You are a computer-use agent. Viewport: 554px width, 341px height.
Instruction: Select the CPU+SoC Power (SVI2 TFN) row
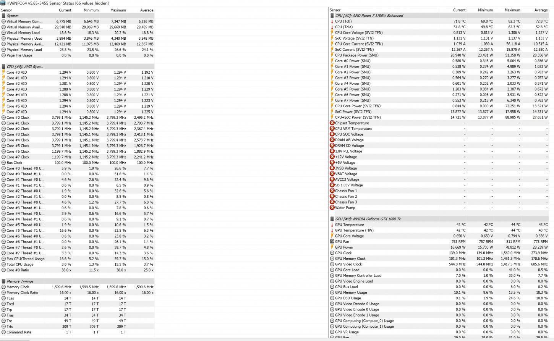[x=439, y=117]
